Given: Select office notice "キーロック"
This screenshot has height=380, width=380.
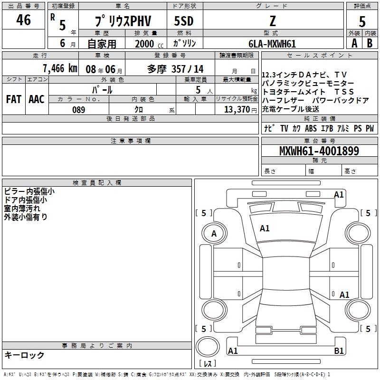Looking at the screenshot, I should point(24,355).
